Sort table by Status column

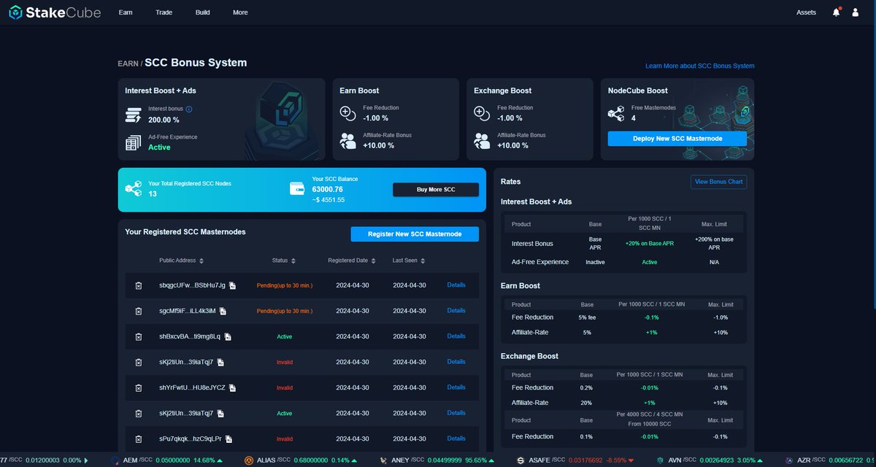point(293,260)
